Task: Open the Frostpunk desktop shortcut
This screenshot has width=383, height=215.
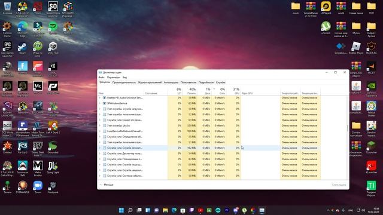Action: [53, 187]
